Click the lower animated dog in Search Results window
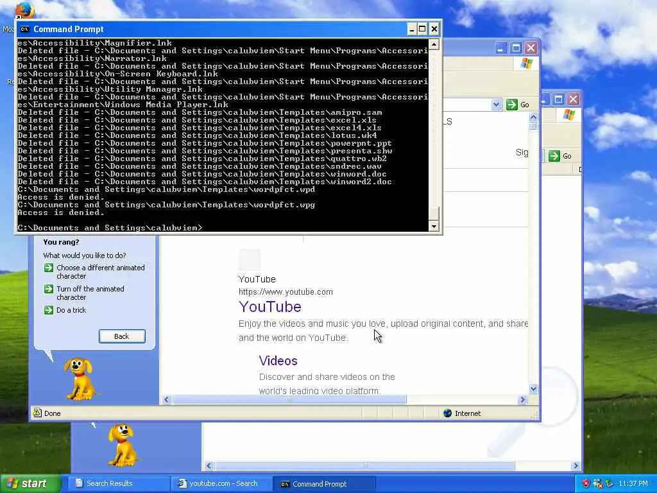Screen dimensions: 657x493 tap(121, 444)
